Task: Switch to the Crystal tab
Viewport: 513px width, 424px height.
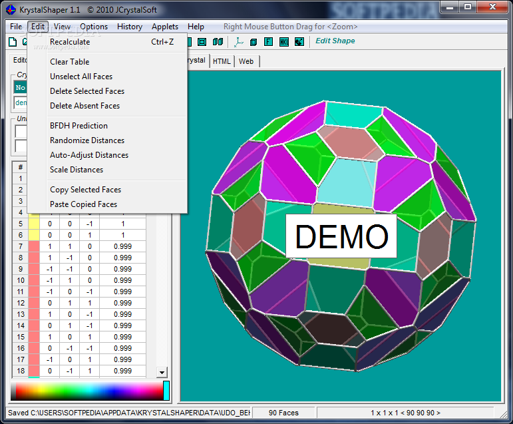Action: pos(198,61)
